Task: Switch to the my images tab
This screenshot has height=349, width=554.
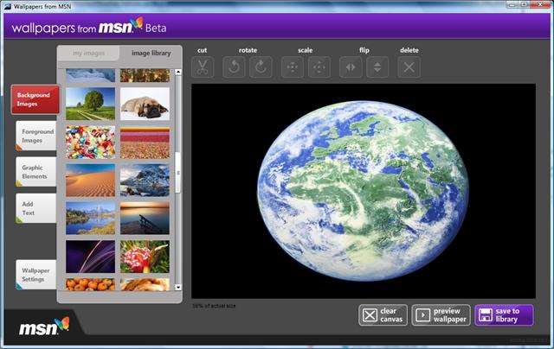Action: 87,54
